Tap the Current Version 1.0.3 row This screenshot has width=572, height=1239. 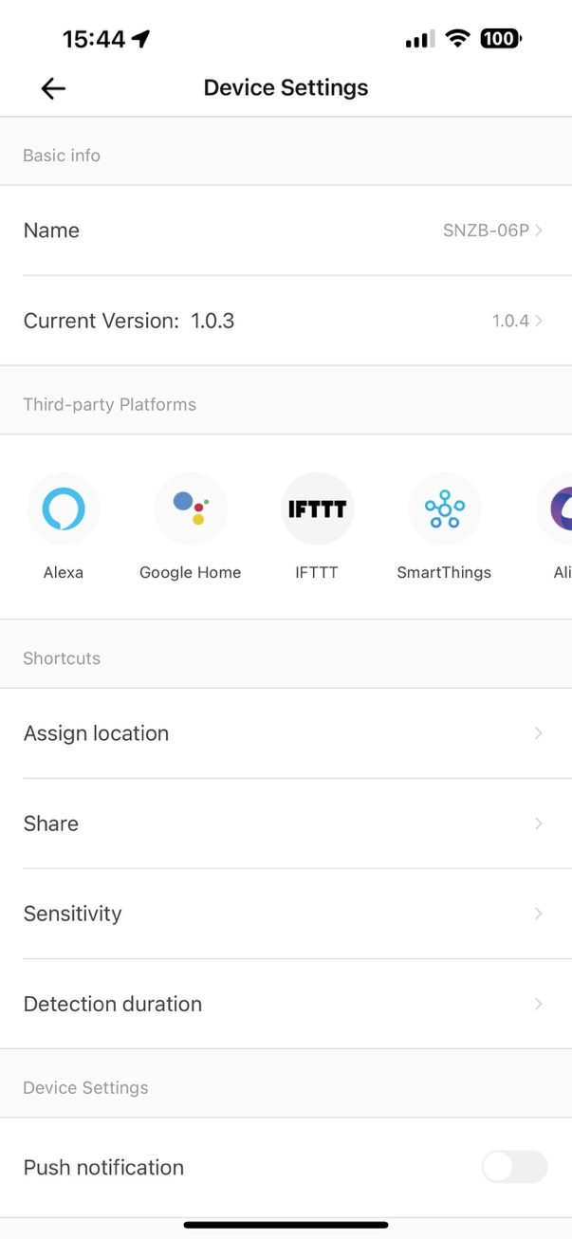click(x=286, y=321)
